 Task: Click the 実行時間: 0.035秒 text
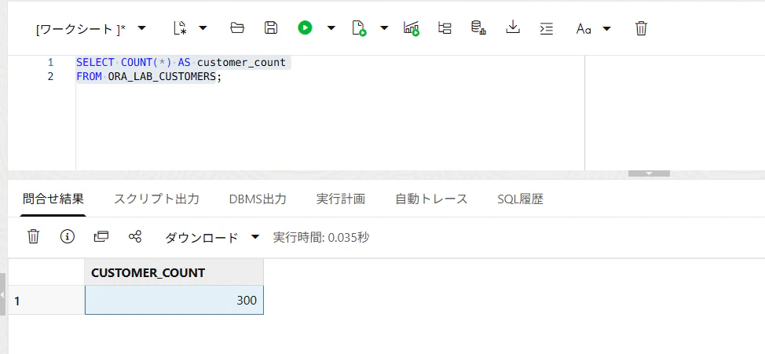point(321,238)
